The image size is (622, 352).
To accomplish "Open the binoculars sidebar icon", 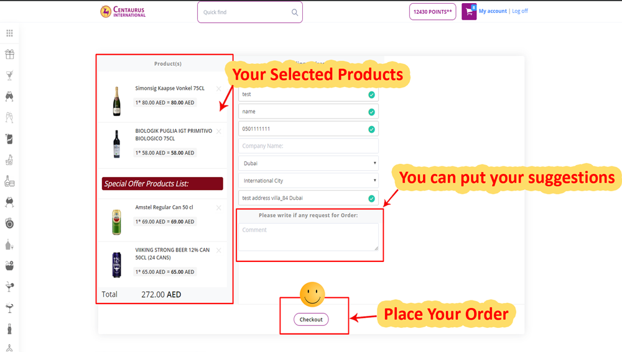I will point(9,97).
